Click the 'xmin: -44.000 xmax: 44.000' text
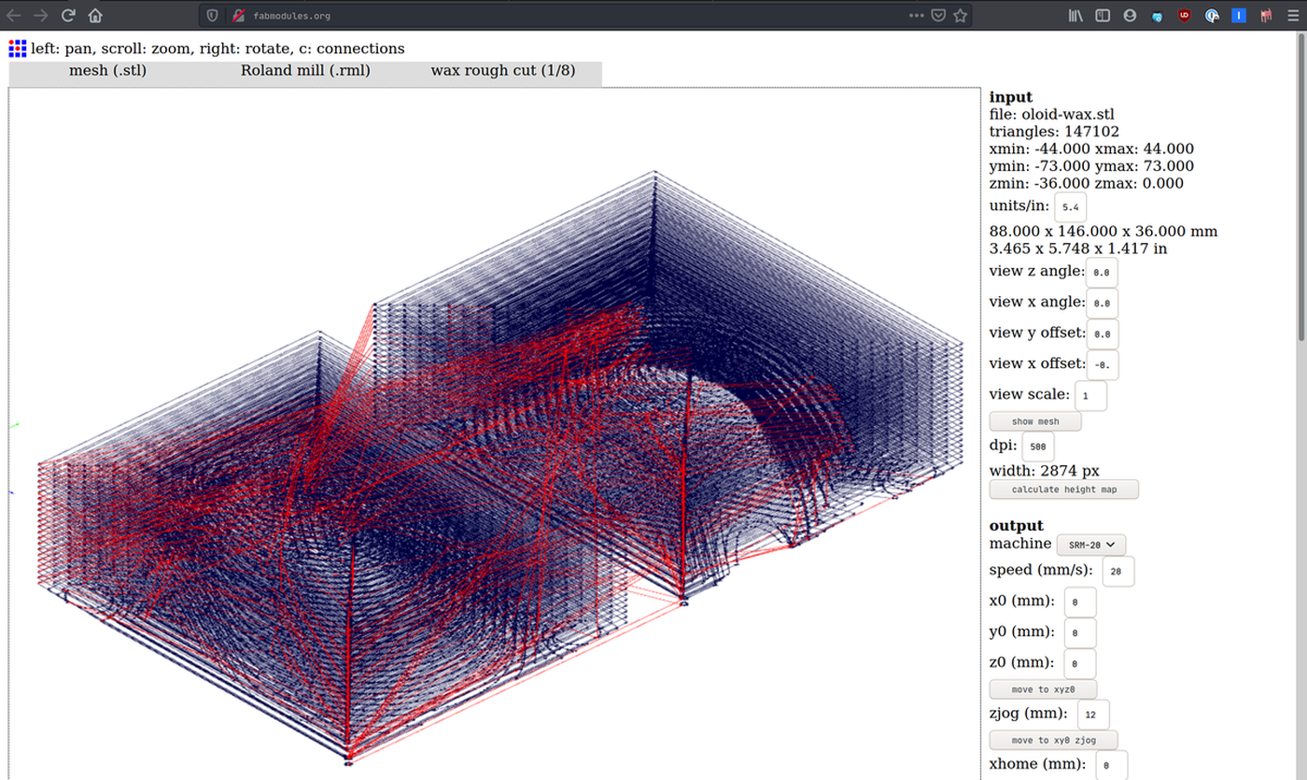This screenshot has height=780, width=1307. click(x=1091, y=149)
